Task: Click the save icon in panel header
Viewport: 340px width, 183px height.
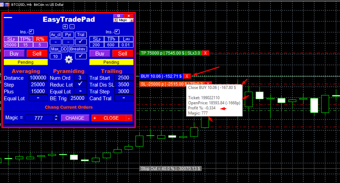Action: coord(118,16)
